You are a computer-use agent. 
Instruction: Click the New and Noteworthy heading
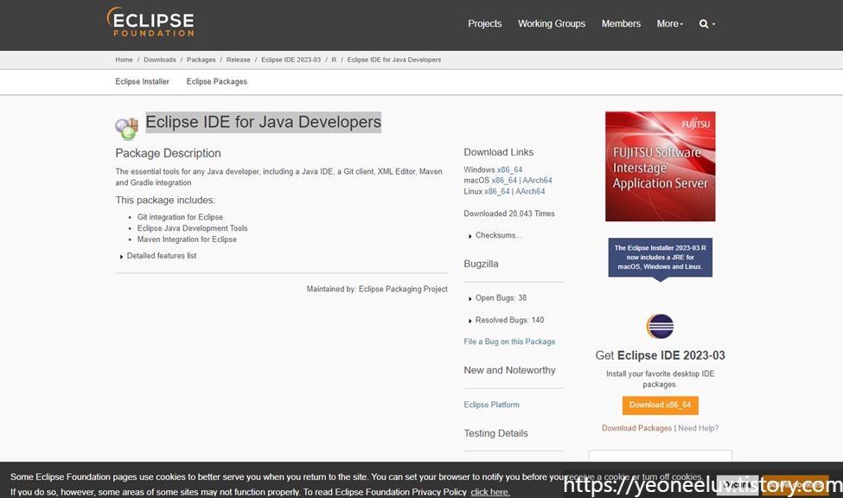point(509,370)
